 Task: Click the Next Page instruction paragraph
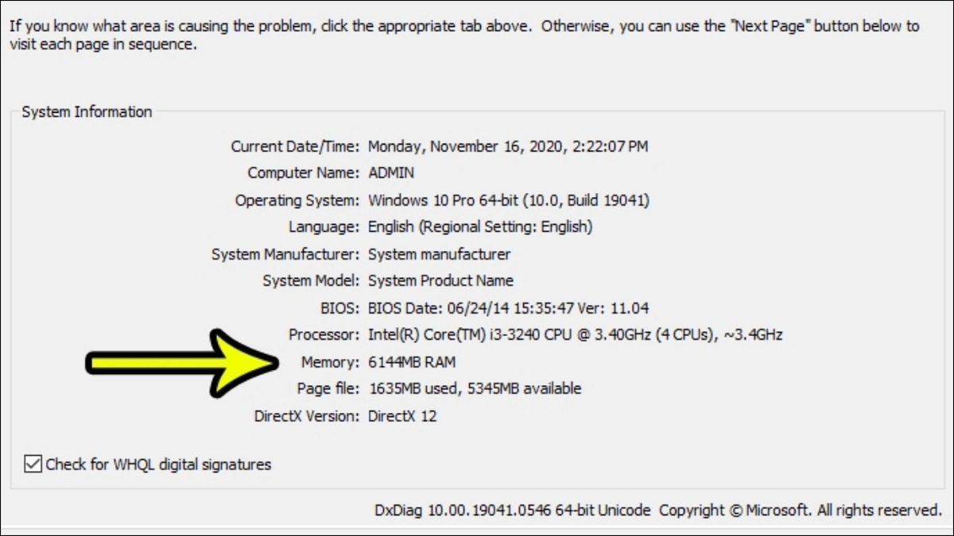464,35
